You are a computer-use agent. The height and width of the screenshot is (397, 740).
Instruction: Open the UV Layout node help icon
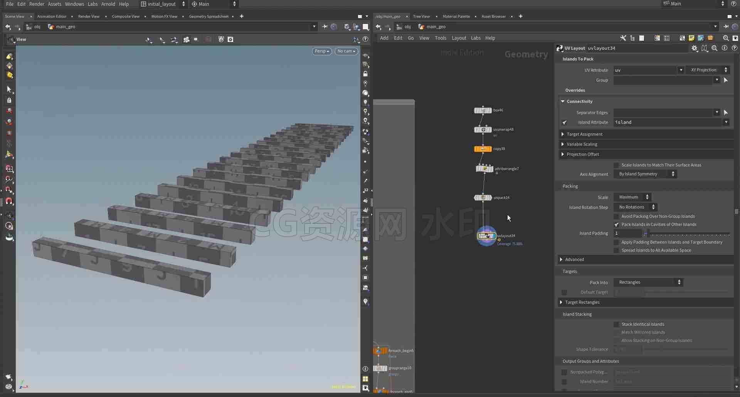tap(735, 48)
